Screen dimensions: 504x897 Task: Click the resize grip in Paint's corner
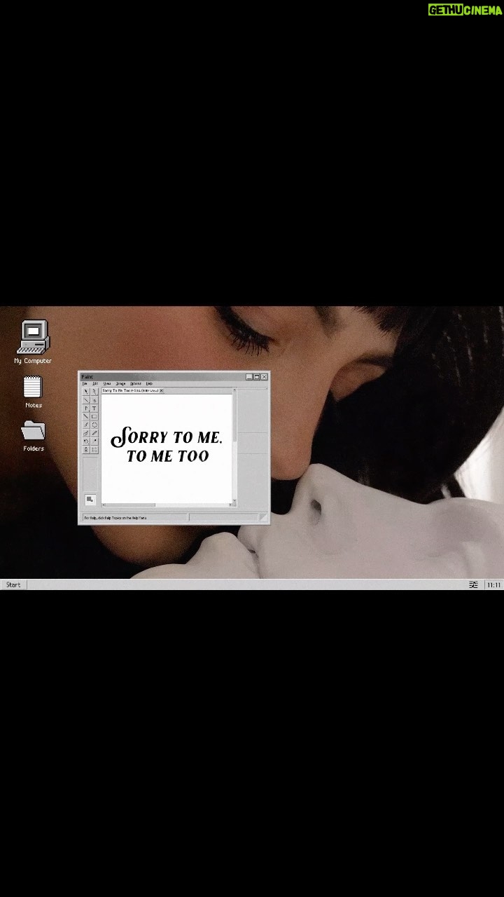click(x=264, y=517)
